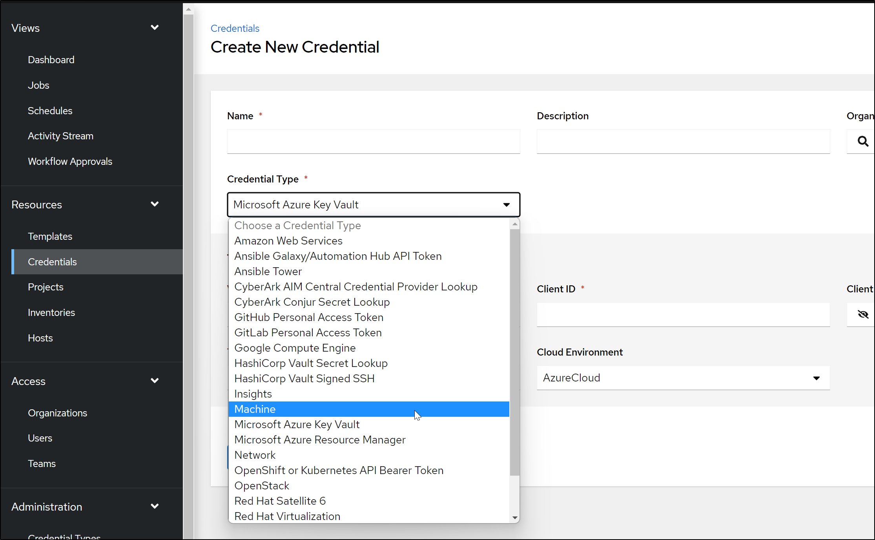The width and height of the screenshot is (875, 540).
Task: Select Insights credential type
Action: 369,394
